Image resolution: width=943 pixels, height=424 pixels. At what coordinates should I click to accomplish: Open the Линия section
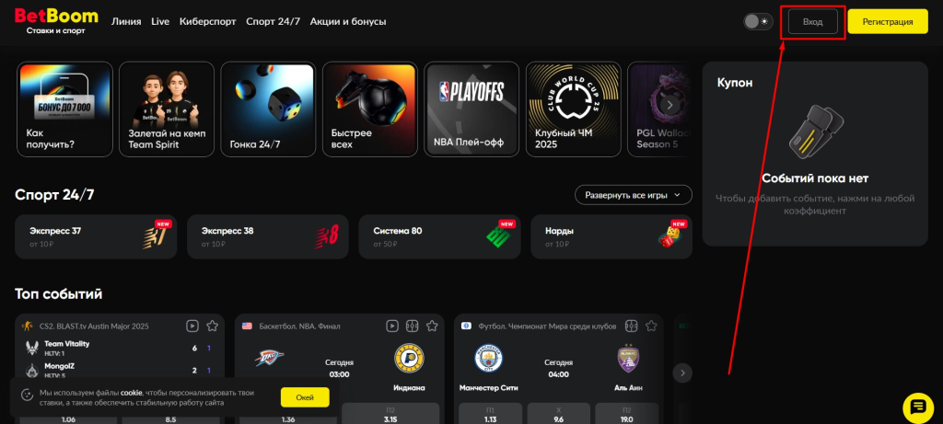tap(126, 22)
